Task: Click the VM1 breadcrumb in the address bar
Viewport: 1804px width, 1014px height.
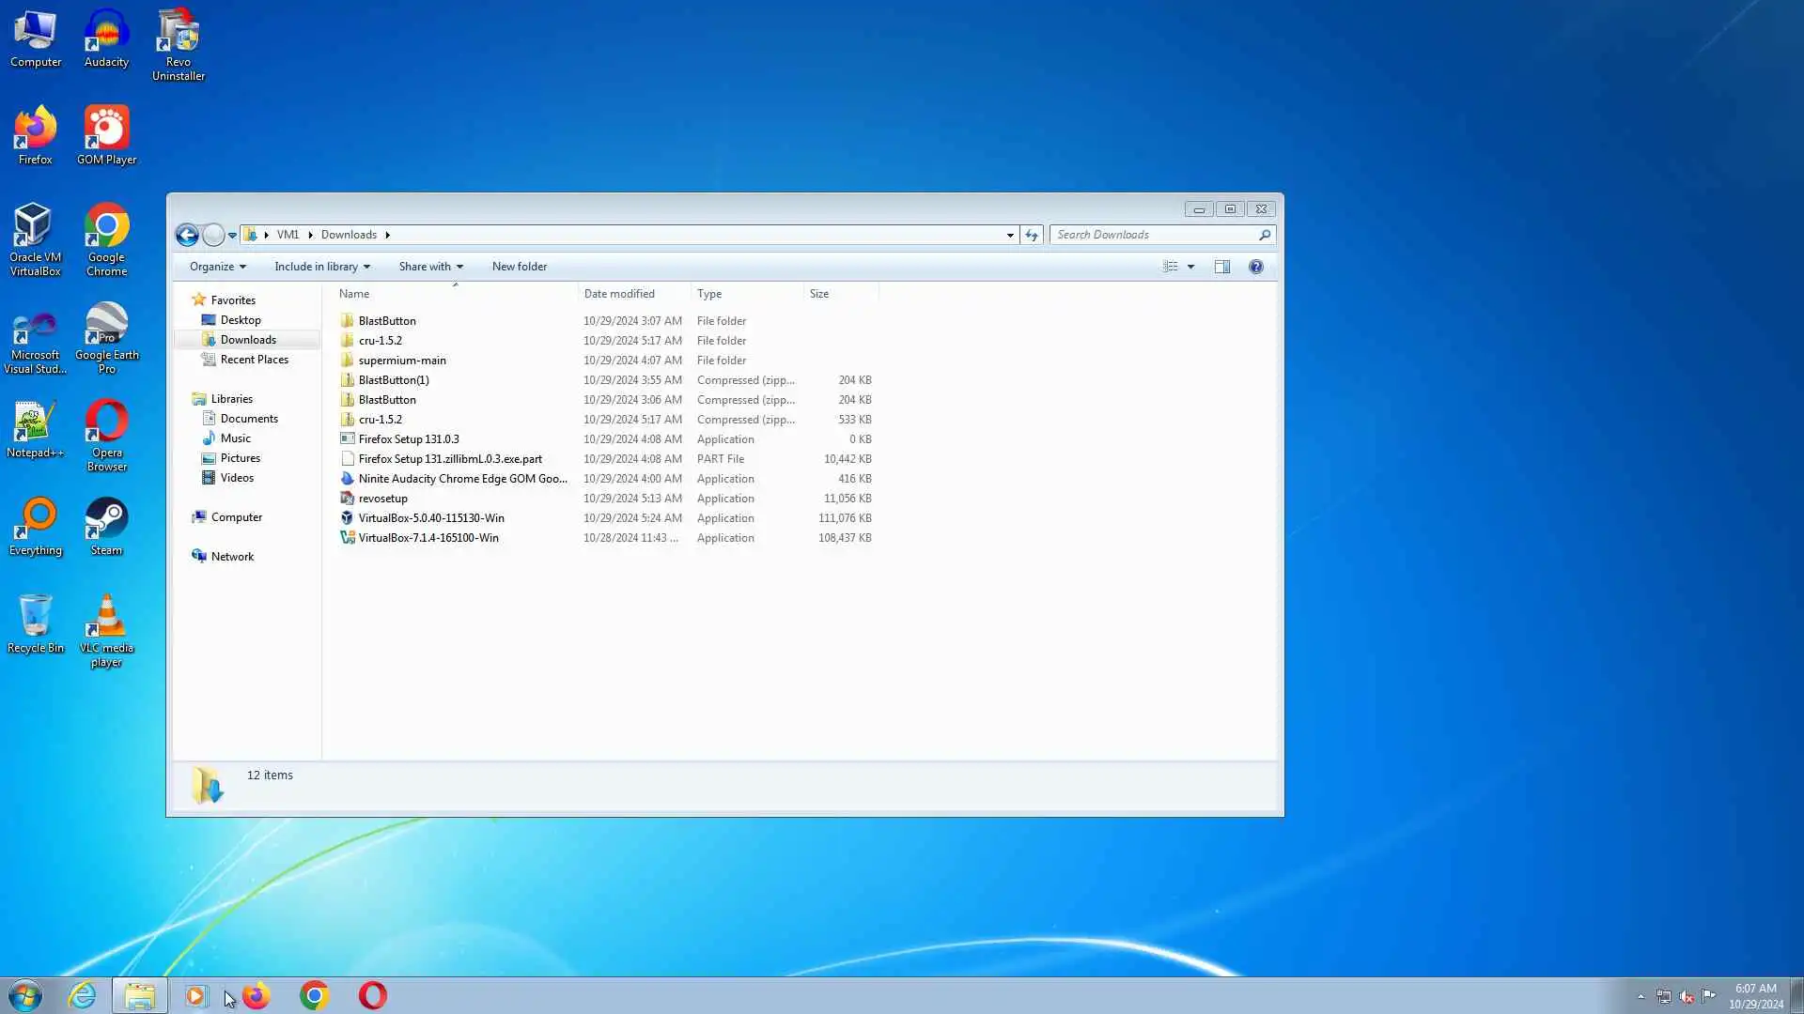Action: [288, 235]
